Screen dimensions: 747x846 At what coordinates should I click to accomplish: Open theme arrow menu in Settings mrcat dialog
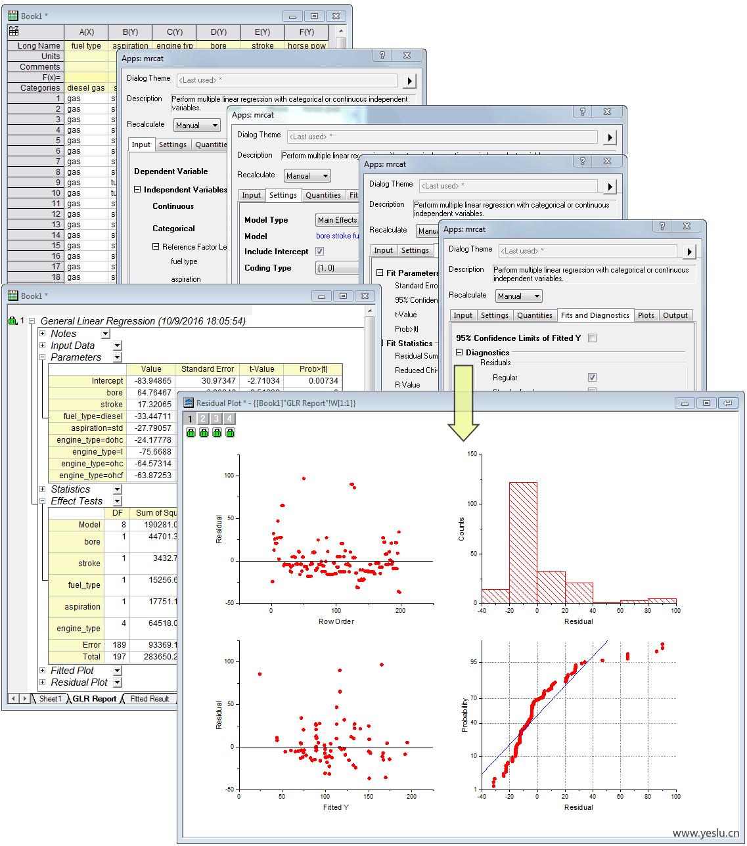click(610, 137)
